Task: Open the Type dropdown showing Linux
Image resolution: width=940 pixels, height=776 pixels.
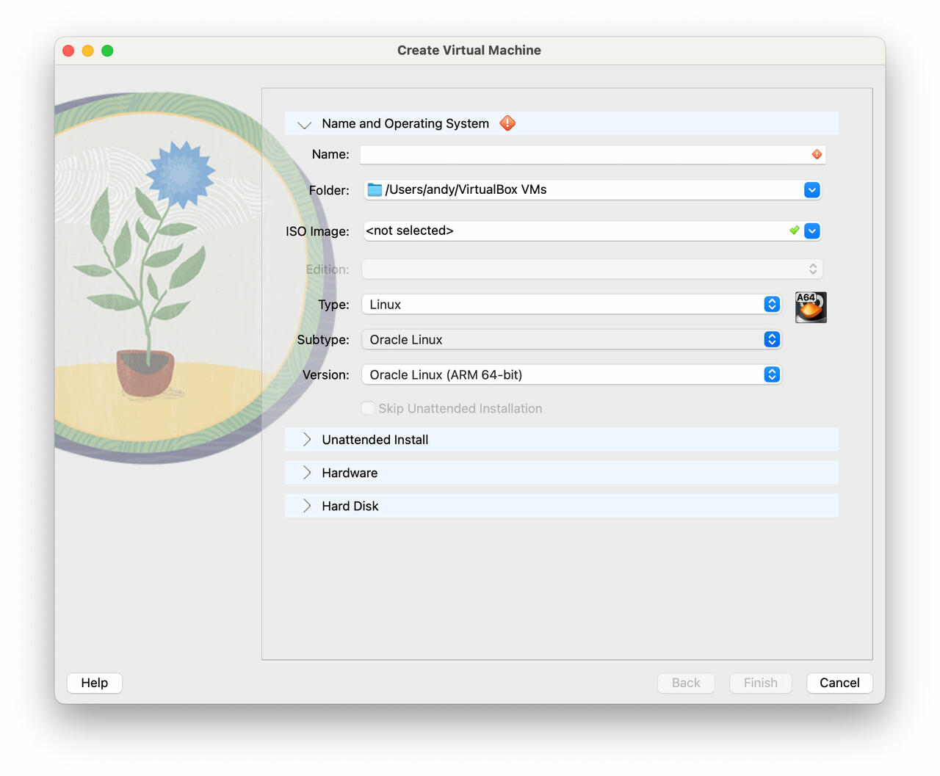Action: coord(571,304)
